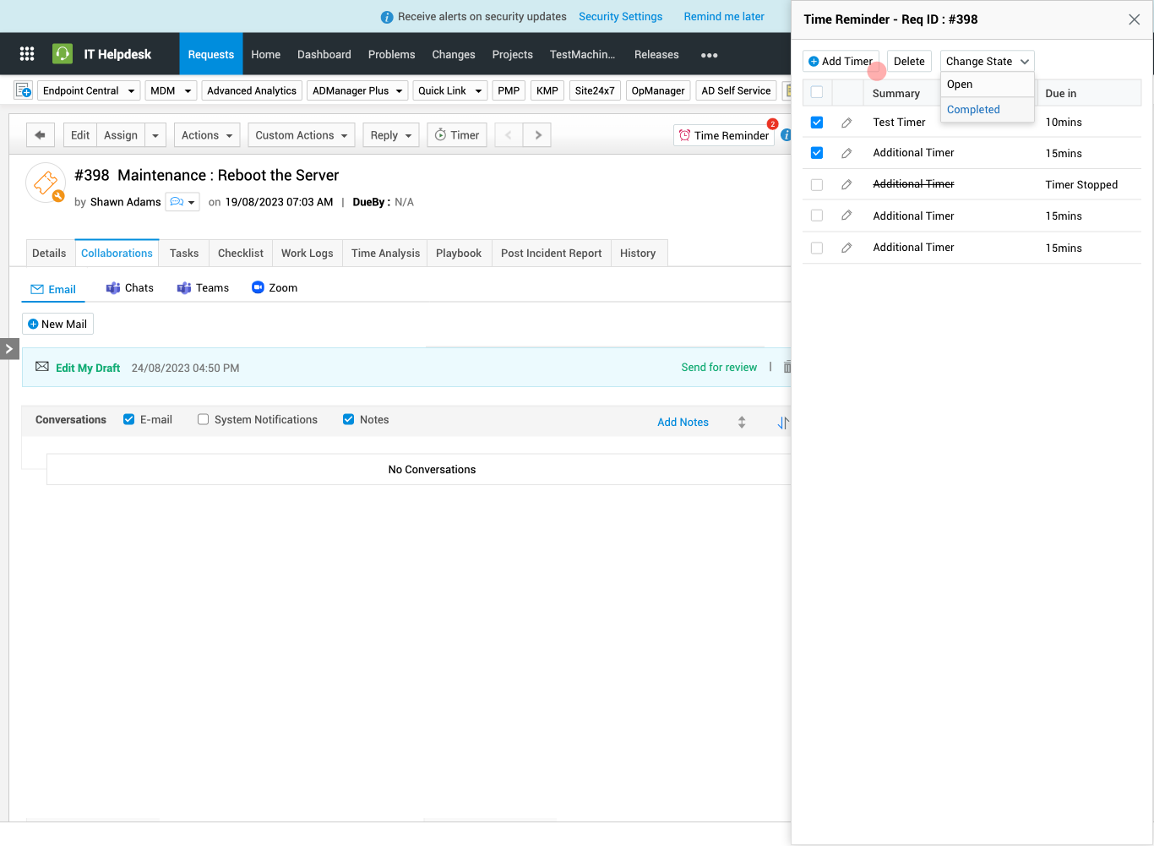Open Time Reminder with the red badge
1154x846 pixels.
tap(723, 134)
